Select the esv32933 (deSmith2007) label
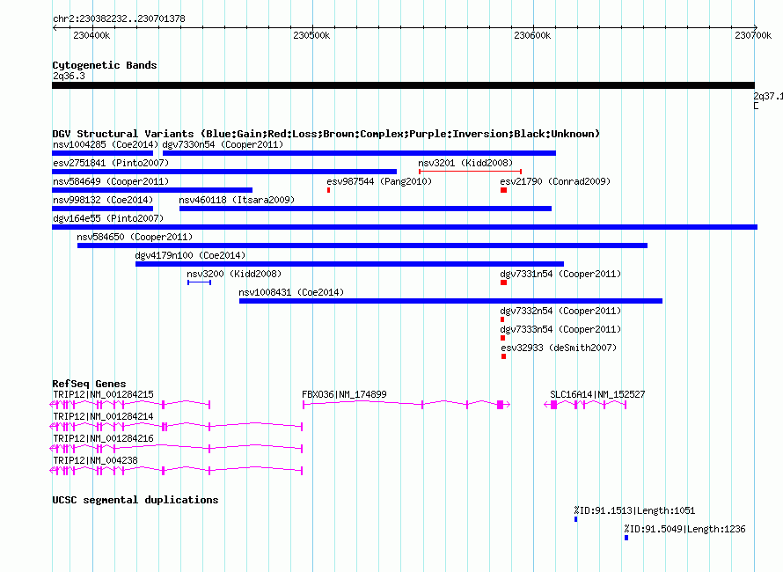This screenshot has width=783, height=572. [x=559, y=348]
